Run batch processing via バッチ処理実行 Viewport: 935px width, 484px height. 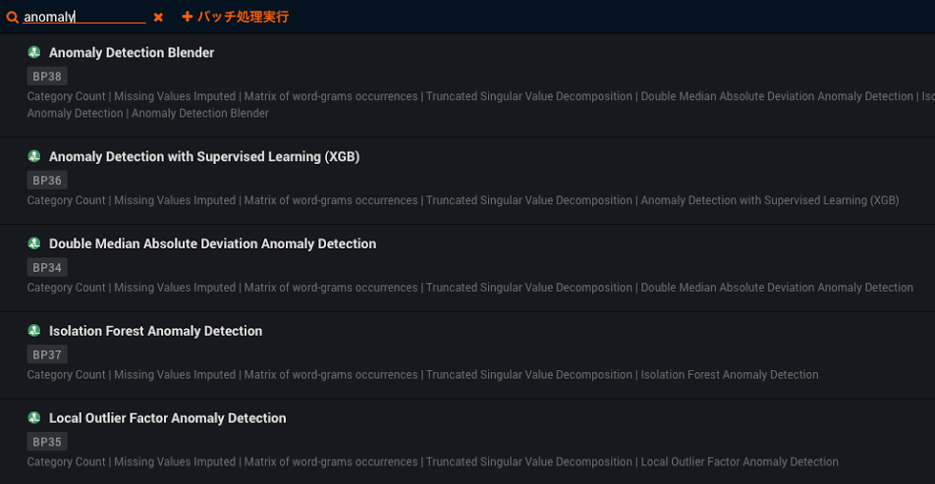point(242,18)
